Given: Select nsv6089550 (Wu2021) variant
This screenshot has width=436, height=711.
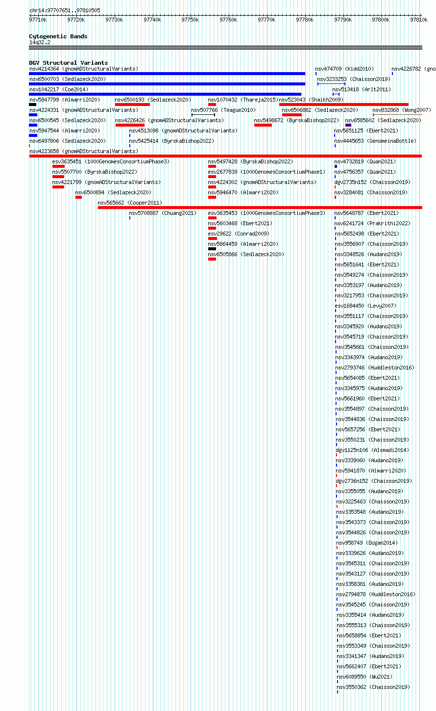Looking at the screenshot, I should (364, 677).
